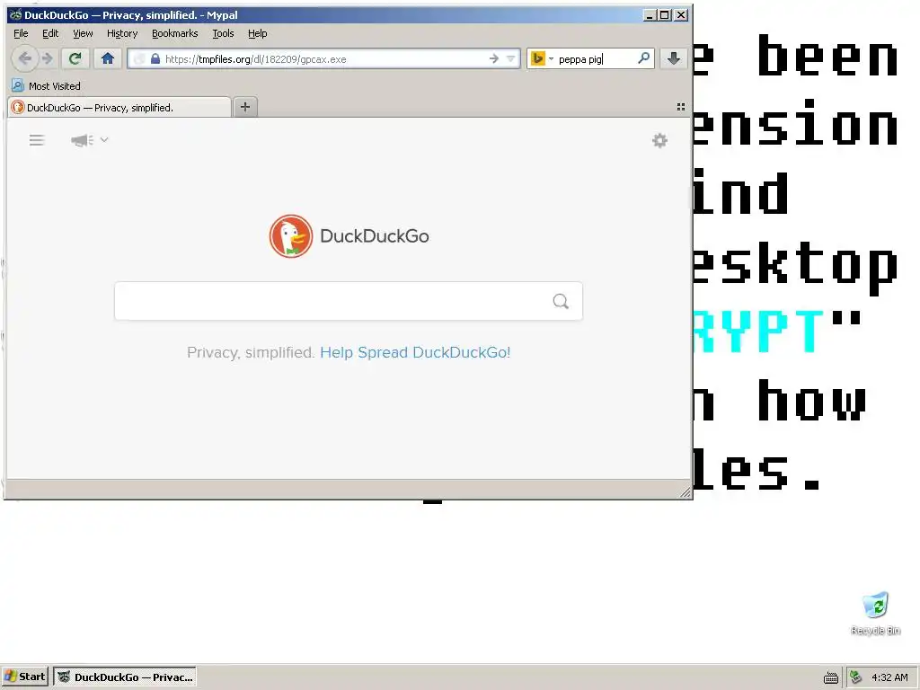The image size is (920, 690).
Task: Click the padlock icon in the address bar
Action: [155, 58]
